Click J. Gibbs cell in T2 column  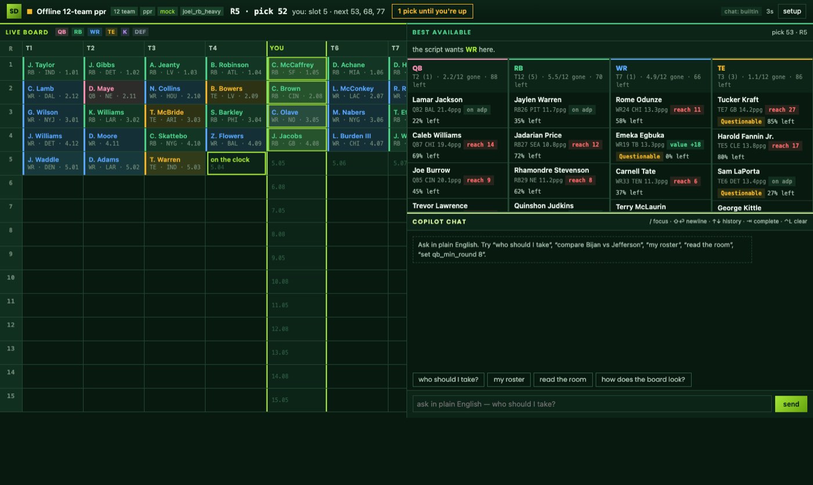tap(114, 68)
